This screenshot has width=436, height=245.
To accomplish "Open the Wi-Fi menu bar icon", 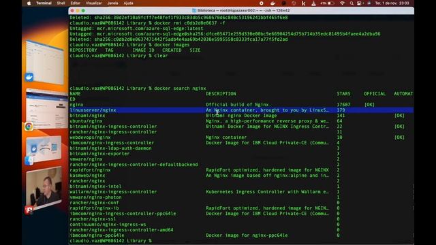I will click(342, 3).
